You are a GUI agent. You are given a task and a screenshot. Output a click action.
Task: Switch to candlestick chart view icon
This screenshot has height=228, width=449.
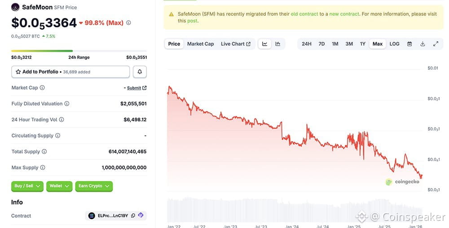pos(278,44)
